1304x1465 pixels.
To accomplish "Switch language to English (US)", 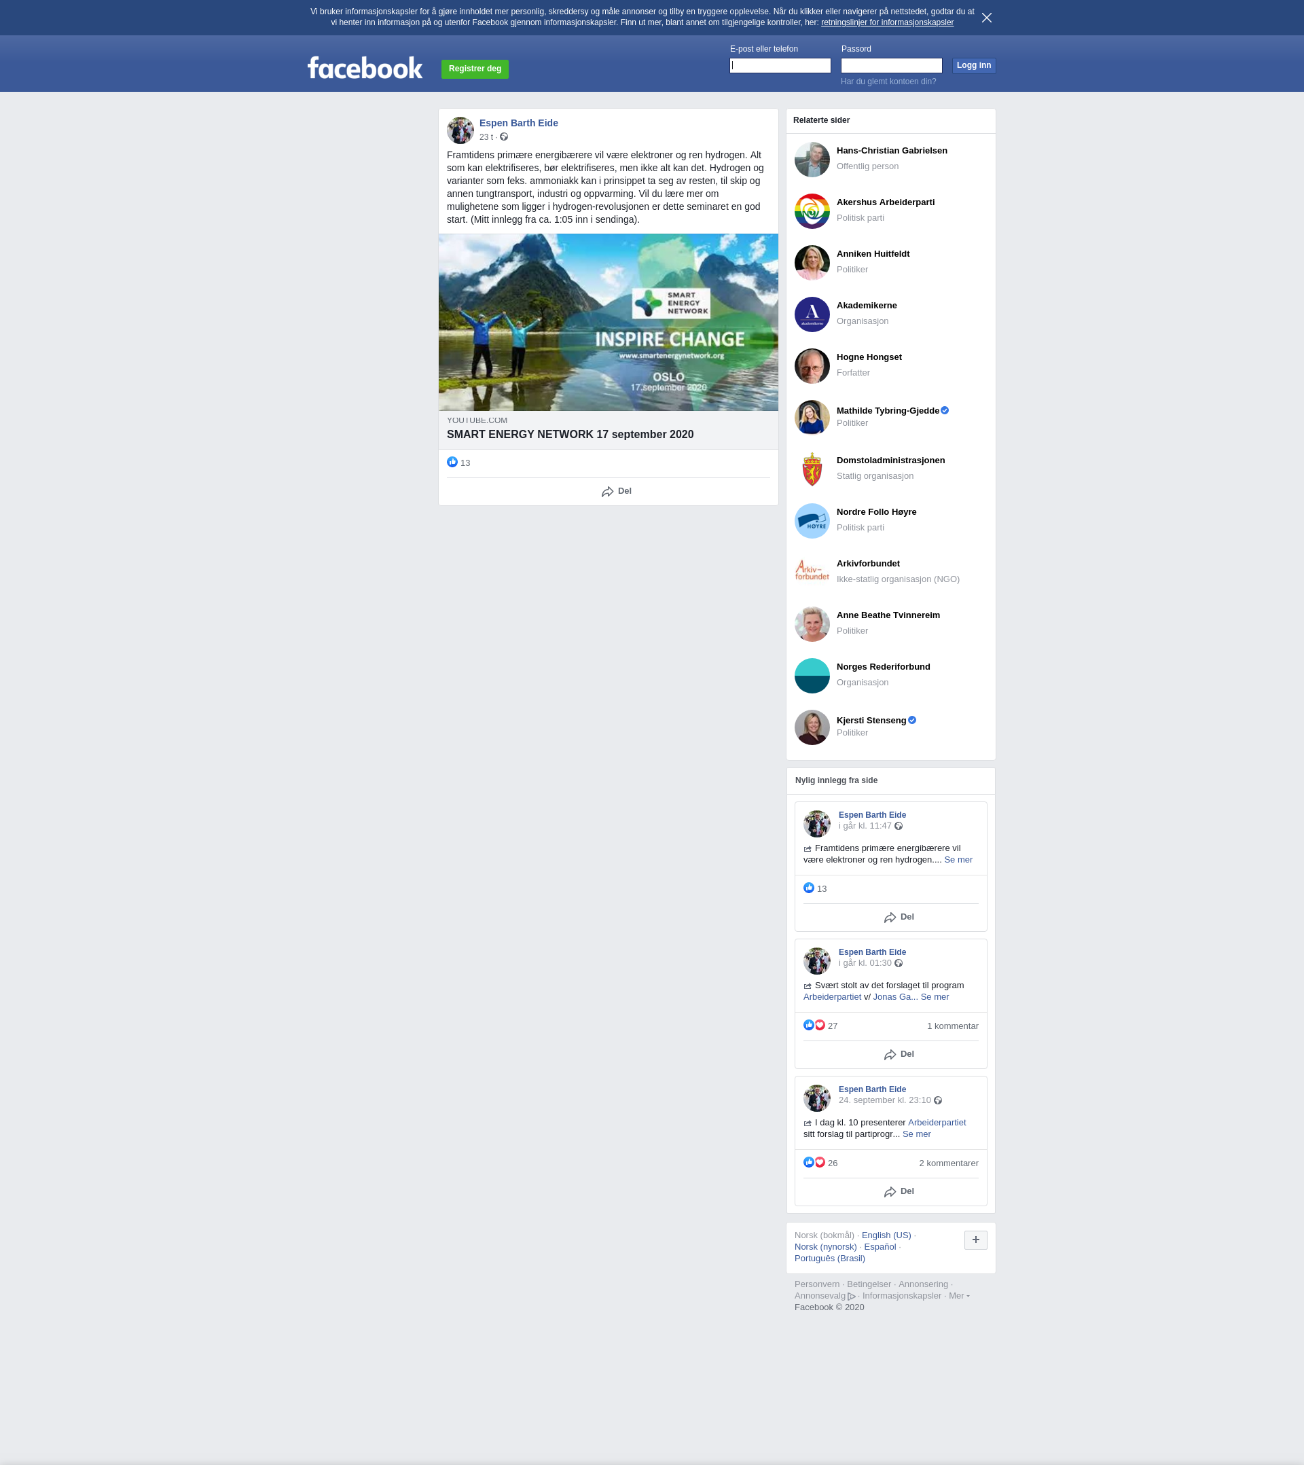I will tap(886, 1235).
